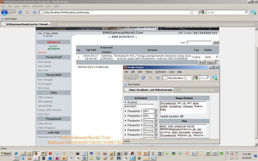
Task: Click the Keluar logout link
Action: [x=42, y=52]
